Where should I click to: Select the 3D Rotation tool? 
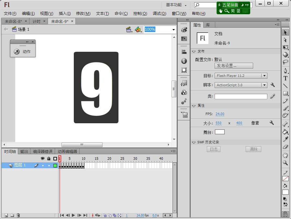285,55
